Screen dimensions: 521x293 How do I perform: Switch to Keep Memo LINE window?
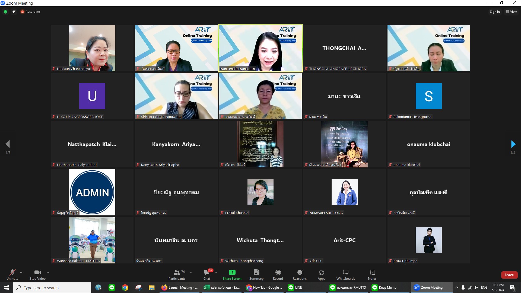[x=389, y=288]
